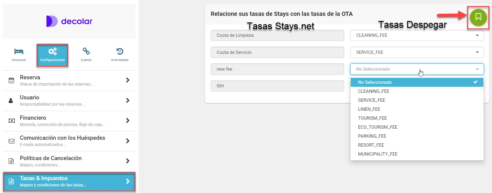492x193 pixels.
Task: Open the CLEANING_FEE dropdown for Cuota de Limpieza
Action: (x=417, y=35)
